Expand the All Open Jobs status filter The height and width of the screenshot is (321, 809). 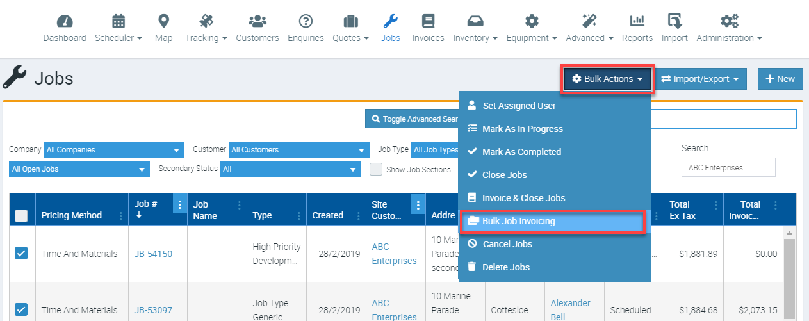pos(79,169)
